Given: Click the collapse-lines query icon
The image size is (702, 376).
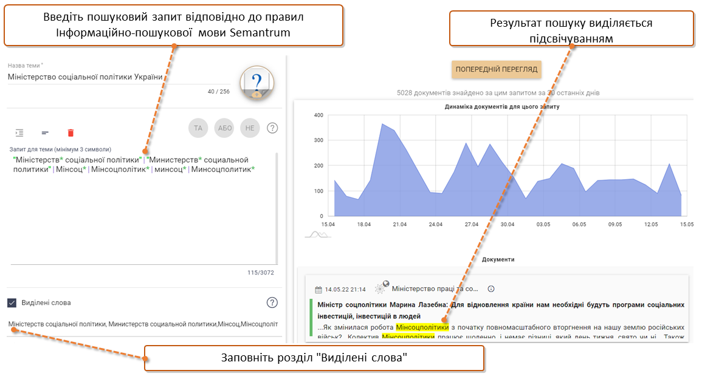Looking at the screenshot, I should point(45,132).
